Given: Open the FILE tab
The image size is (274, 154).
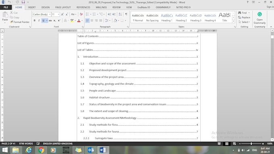Looking at the screenshot, I should 6,7.
